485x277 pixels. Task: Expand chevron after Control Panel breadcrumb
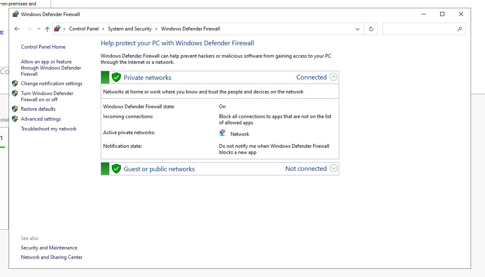[x=103, y=29]
